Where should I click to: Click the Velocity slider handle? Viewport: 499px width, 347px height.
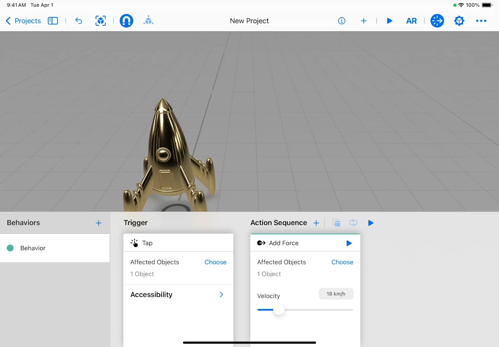point(279,310)
